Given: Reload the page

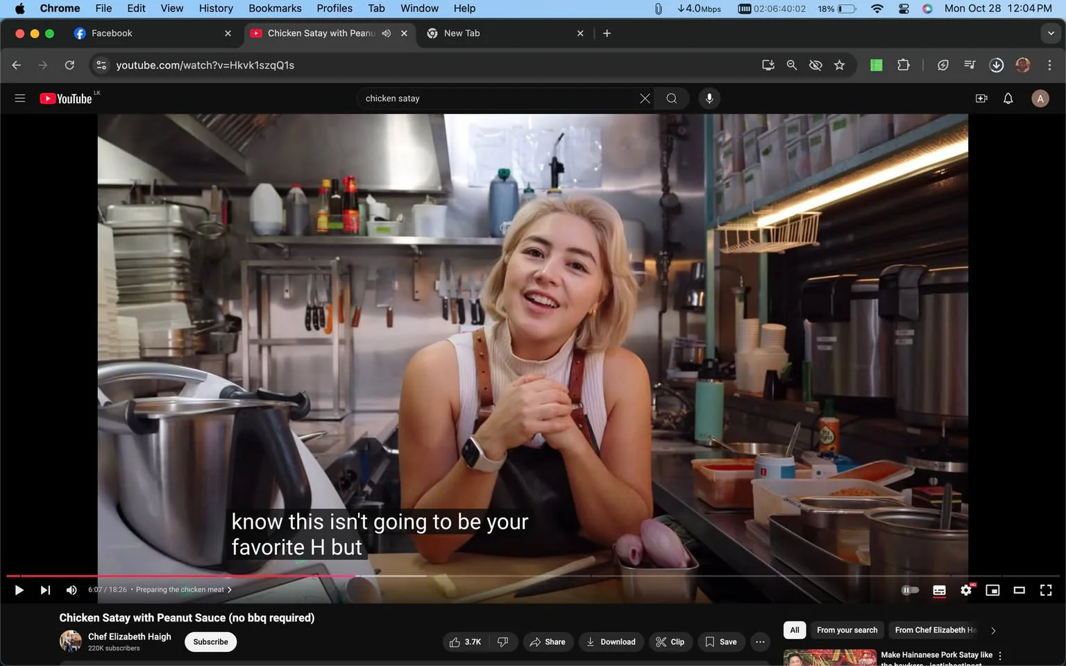Looking at the screenshot, I should 69,65.
